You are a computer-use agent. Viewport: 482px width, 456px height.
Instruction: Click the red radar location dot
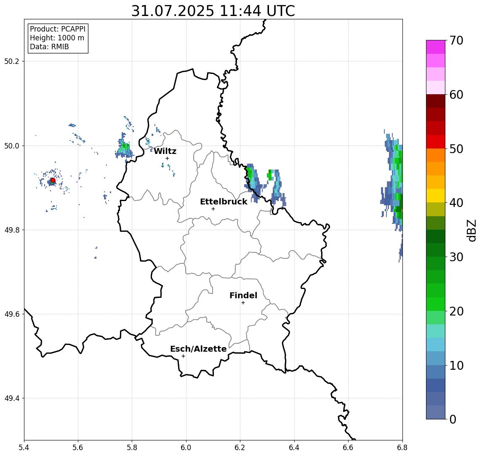(x=53, y=180)
